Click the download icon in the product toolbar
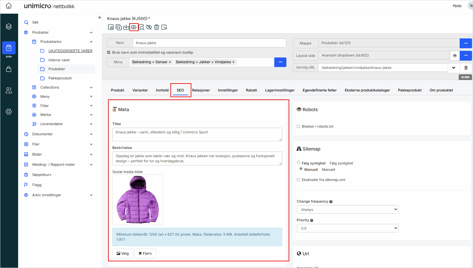The height and width of the screenshot is (268, 473). pos(126,27)
